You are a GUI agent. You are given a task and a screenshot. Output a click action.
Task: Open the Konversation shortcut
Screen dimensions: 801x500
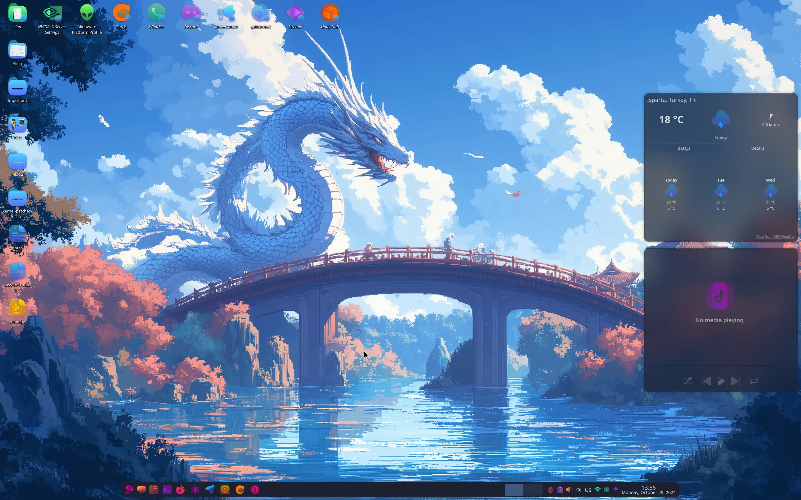[x=226, y=16]
